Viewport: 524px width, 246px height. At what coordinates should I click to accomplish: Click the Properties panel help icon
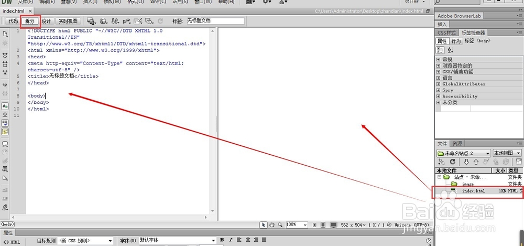coord(429,241)
